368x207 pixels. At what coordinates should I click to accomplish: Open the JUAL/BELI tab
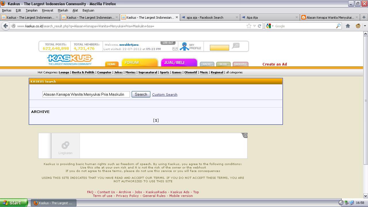(179, 62)
